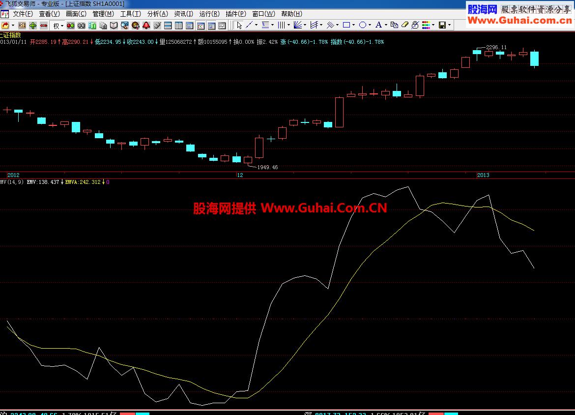This screenshot has height=415, width=575.
Task: Open the 文件(F) menu
Action: pos(23,14)
